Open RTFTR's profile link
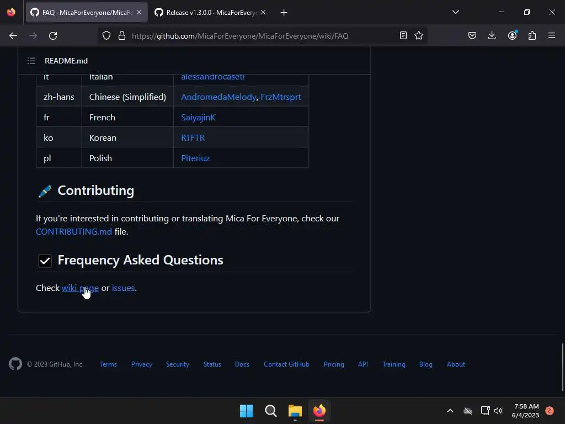The width and height of the screenshot is (565, 424). 193,137
